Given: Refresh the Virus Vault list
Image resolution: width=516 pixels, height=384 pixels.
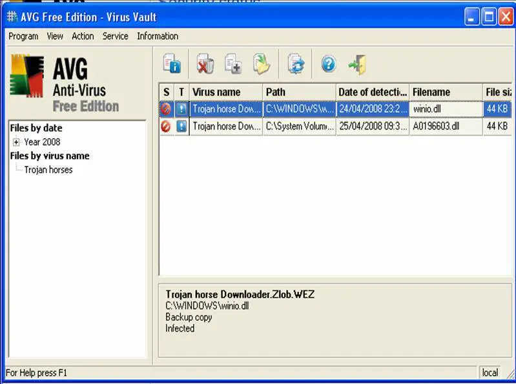Looking at the screenshot, I should [x=296, y=65].
